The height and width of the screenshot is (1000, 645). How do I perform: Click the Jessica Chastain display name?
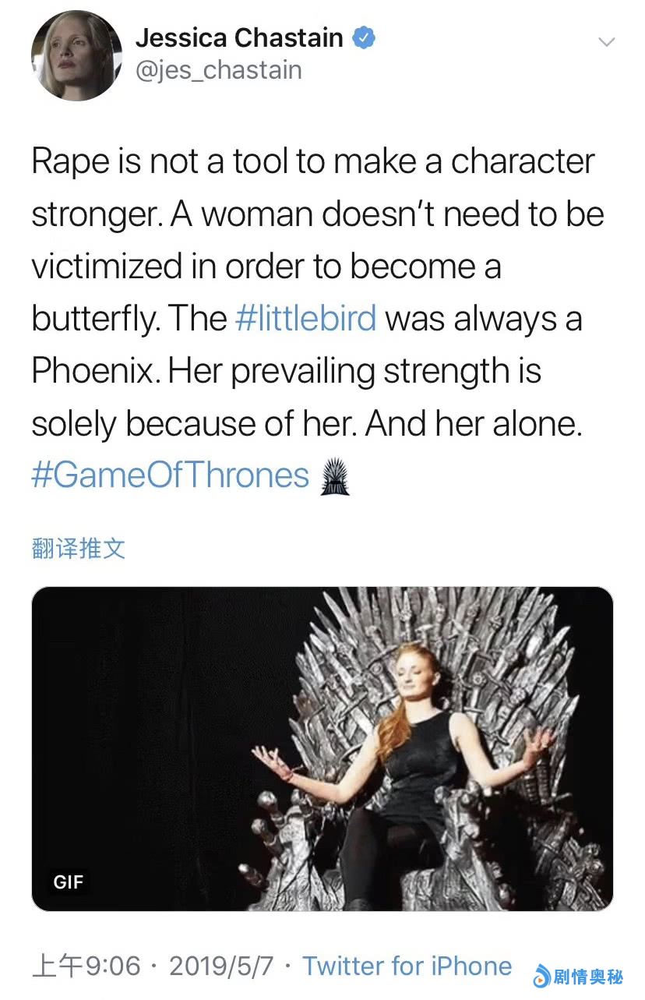pos(239,37)
